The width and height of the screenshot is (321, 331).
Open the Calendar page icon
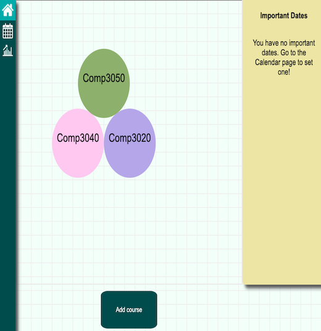pos(7,31)
